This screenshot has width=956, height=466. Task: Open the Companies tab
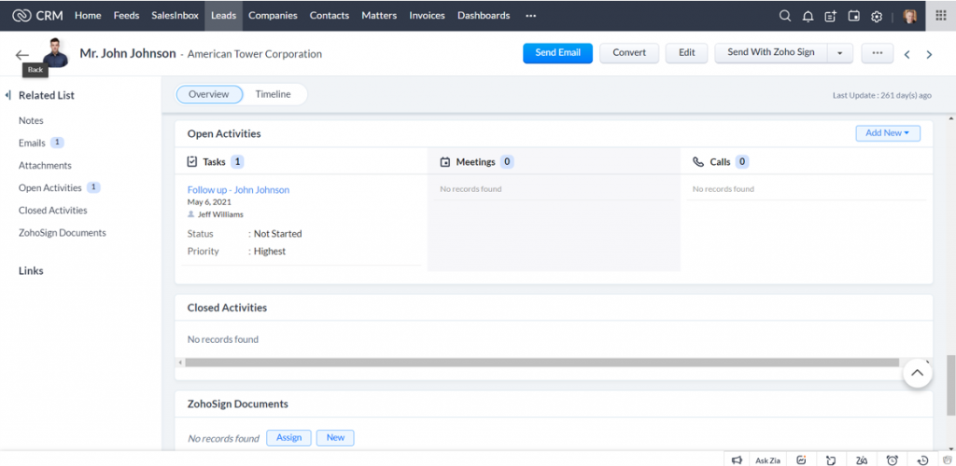(x=274, y=16)
